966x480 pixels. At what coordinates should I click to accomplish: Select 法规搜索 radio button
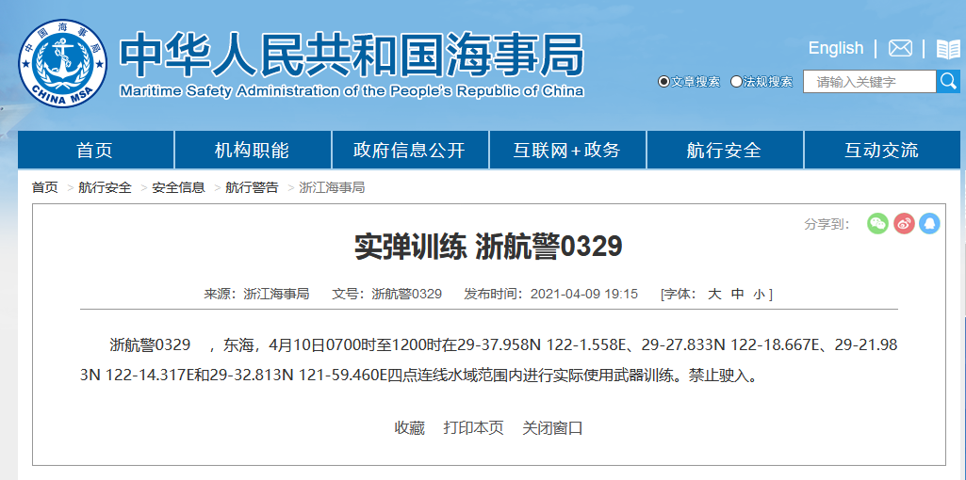736,82
